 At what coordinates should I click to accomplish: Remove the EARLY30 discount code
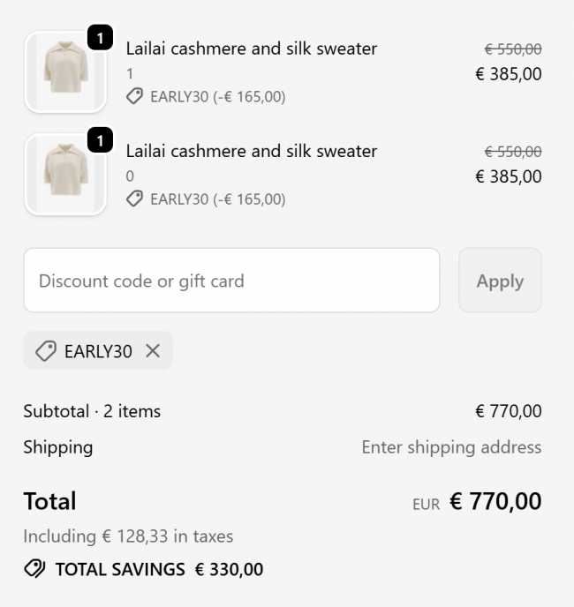coord(153,351)
